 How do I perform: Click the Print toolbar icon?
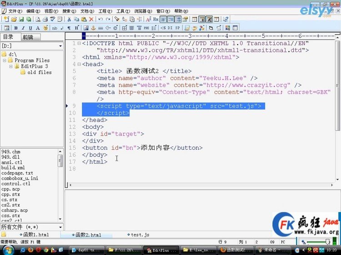[45, 20]
